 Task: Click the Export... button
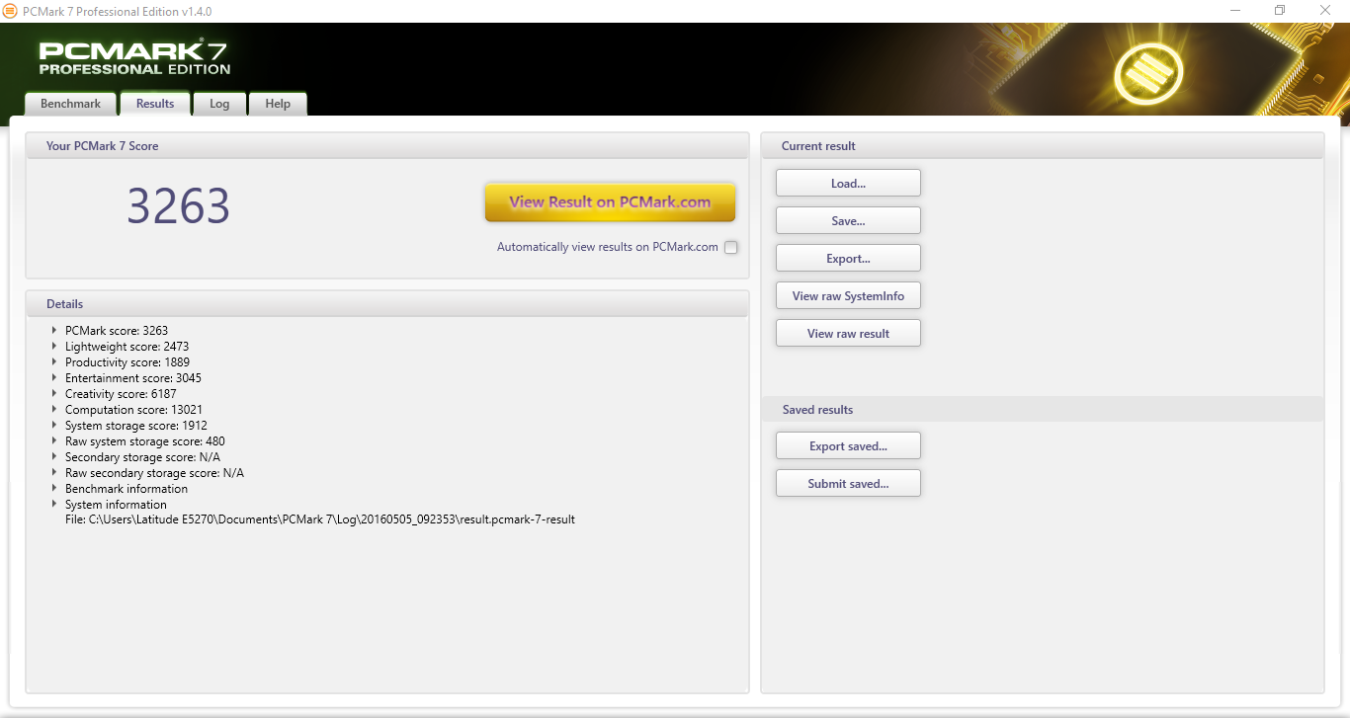[x=848, y=258]
